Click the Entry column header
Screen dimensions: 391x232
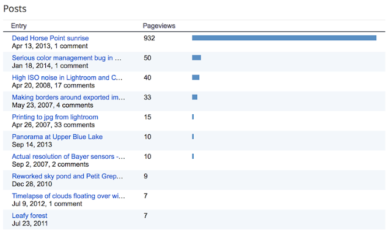click(x=19, y=26)
